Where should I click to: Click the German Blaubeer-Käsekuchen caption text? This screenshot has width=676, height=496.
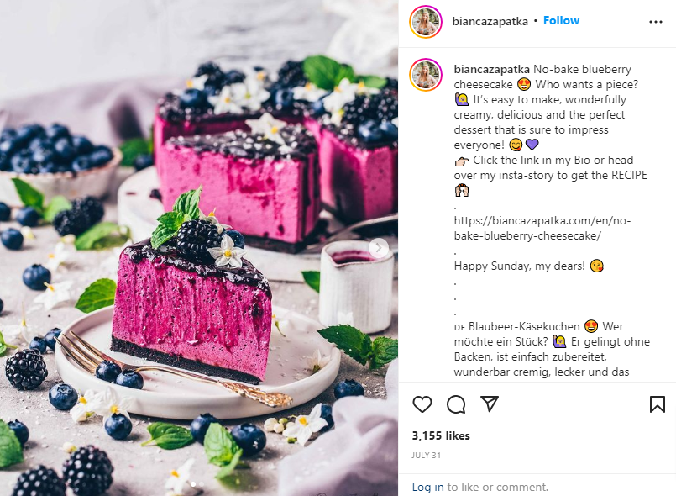524,326
